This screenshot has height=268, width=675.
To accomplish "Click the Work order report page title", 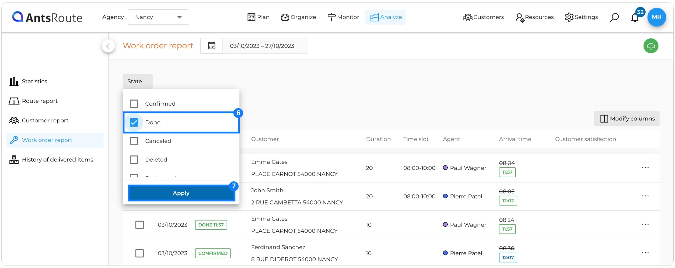I will 158,46.
